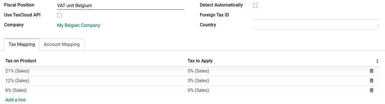This screenshot has width=385, height=104.
Task: Open the column options kebab menu
Action: [x=377, y=61]
